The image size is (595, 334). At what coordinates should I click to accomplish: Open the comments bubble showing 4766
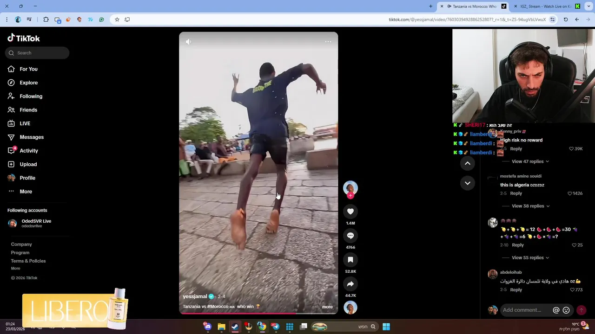tap(350, 236)
